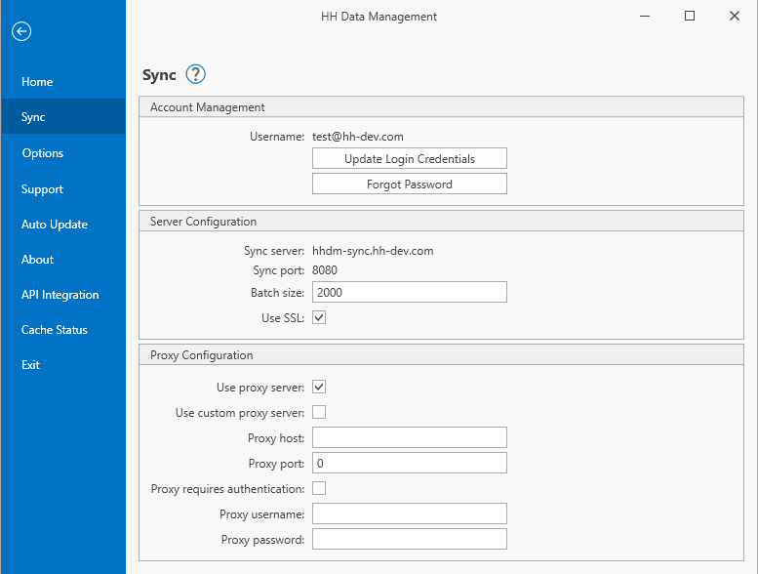Check Proxy requires authentication box

pyautogui.click(x=319, y=488)
